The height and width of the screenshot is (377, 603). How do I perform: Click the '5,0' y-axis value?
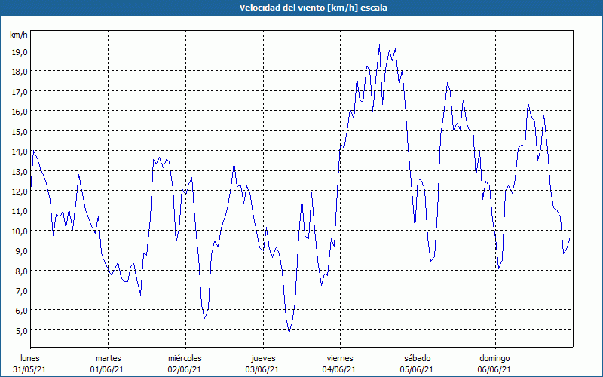click(x=21, y=330)
